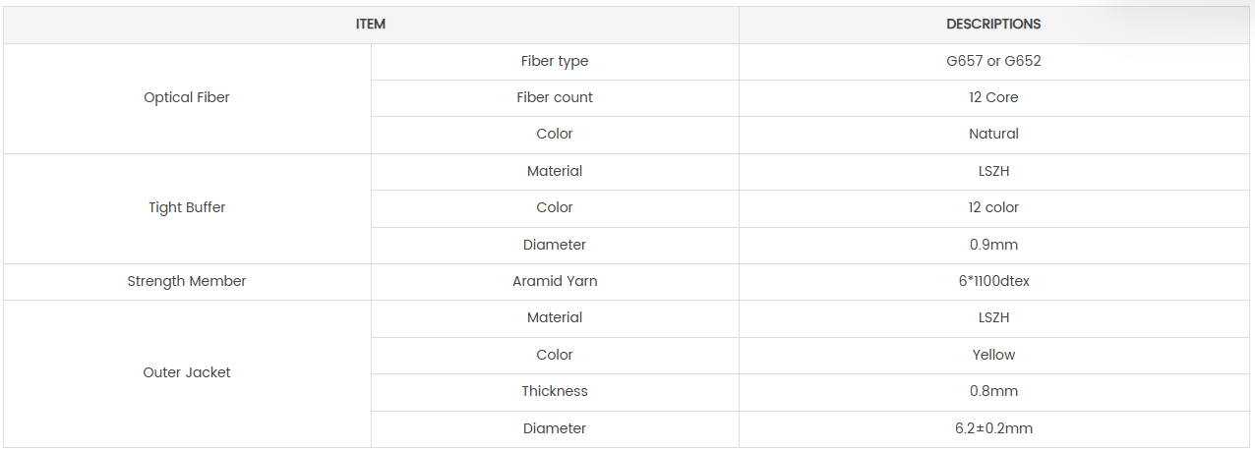
Task: Click the Fiber type cell
Action: click(555, 61)
